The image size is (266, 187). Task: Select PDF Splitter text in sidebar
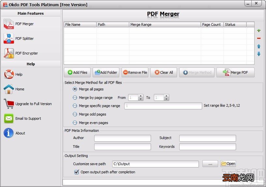24,39
